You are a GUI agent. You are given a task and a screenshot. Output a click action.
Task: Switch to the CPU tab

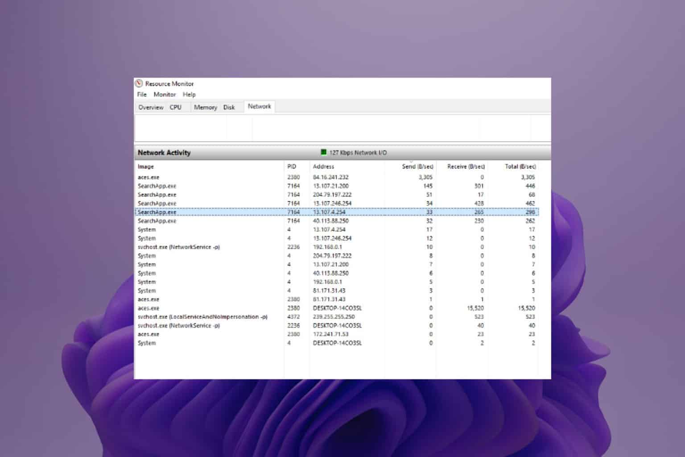click(176, 107)
